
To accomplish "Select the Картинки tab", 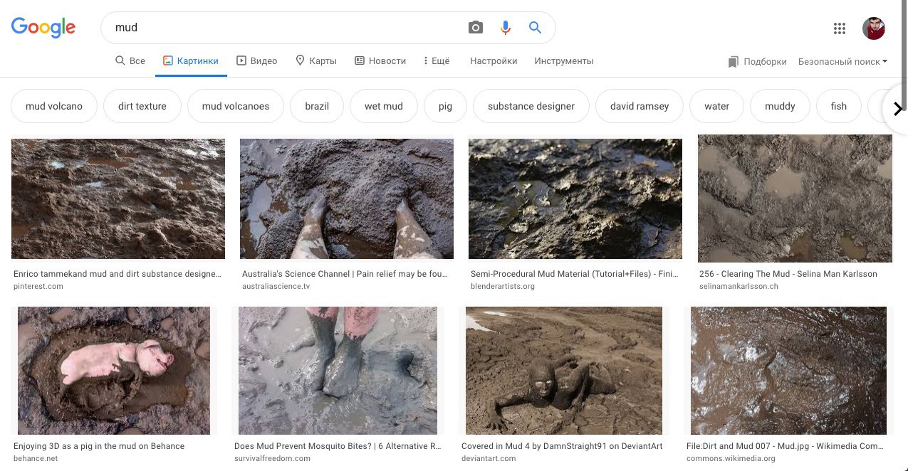I will click(x=191, y=61).
